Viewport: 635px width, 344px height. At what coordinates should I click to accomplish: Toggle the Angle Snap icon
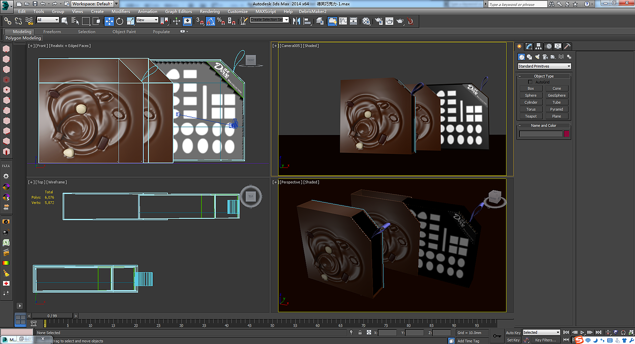click(210, 21)
